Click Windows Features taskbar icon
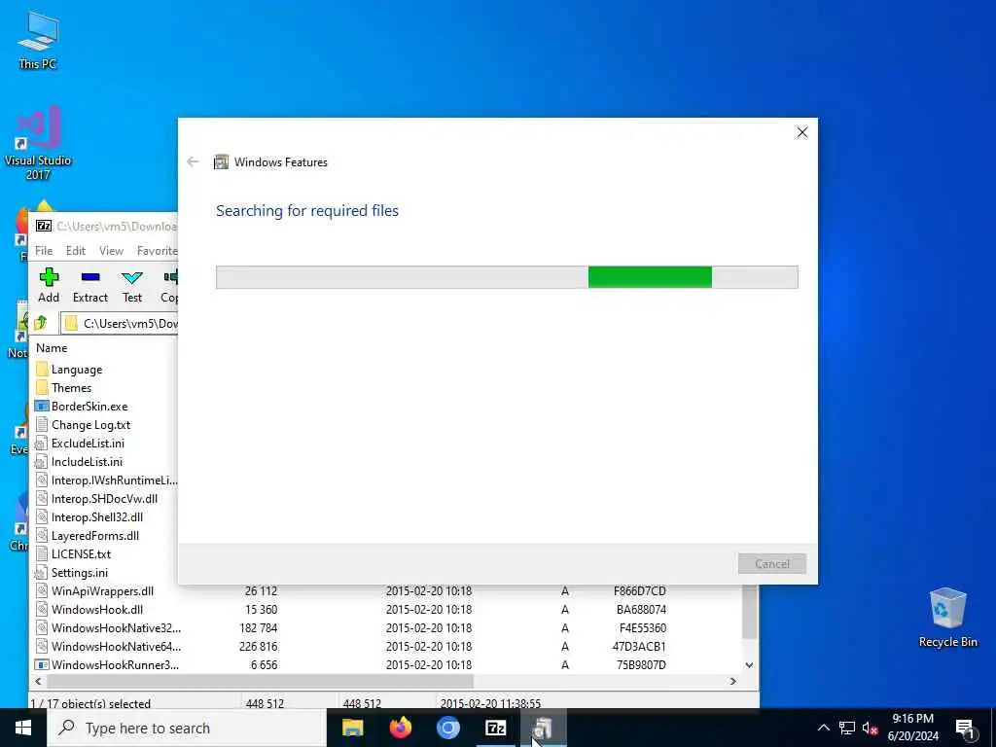This screenshot has width=996, height=747. point(543,728)
